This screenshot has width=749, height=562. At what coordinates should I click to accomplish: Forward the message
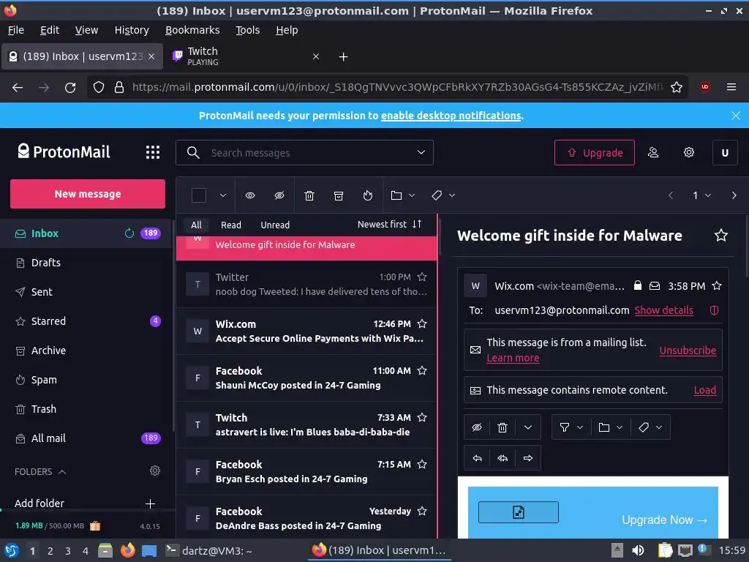[x=528, y=458]
